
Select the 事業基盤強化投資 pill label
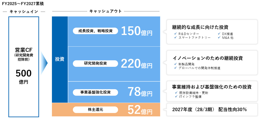[x=95, y=92]
